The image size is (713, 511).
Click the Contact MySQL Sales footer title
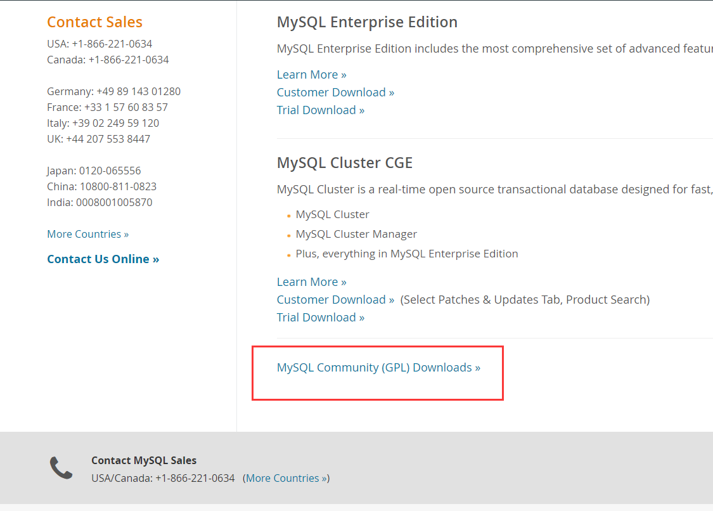coord(144,461)
